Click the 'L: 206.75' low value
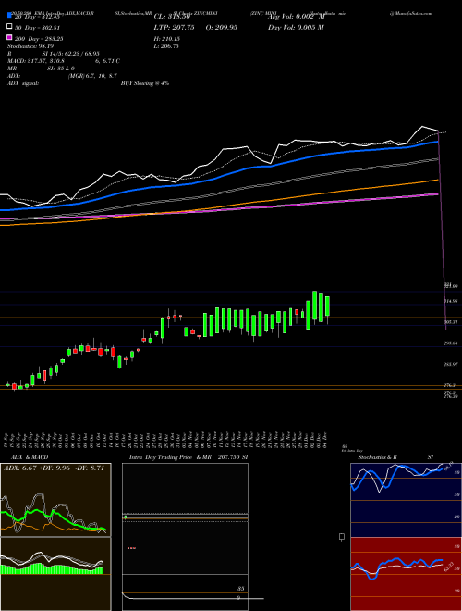The image size is (462, 611). (166, 46)
